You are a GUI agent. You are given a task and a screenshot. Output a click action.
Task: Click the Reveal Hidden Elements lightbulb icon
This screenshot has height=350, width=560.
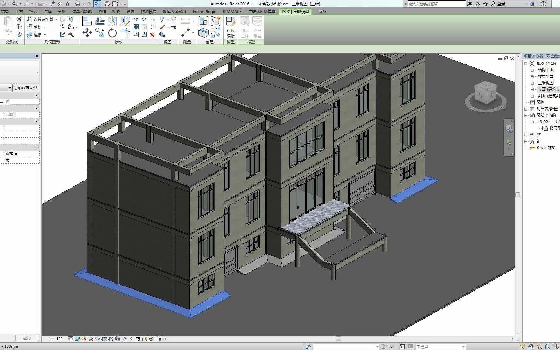click(x=131, y=339)
